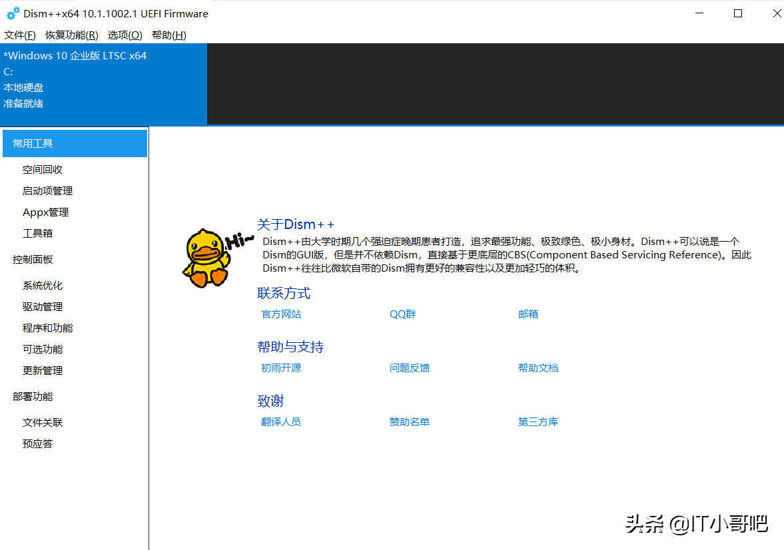This screenshot has width=784, height=550.
Task: Open 空间回收 in the sidebar
Action: pos(43,170)
